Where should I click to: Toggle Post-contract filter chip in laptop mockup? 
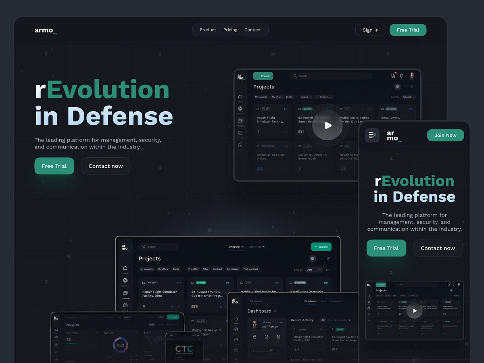(251, 269)
